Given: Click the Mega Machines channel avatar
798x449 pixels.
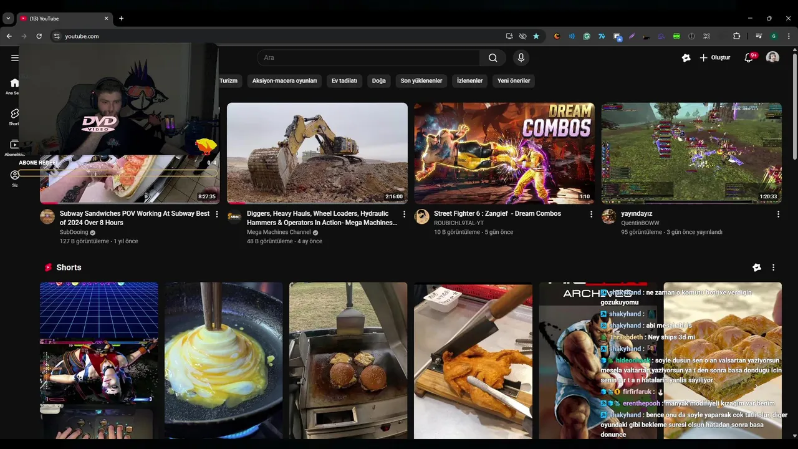Looking at the screenshot, I should click(234, 216).
